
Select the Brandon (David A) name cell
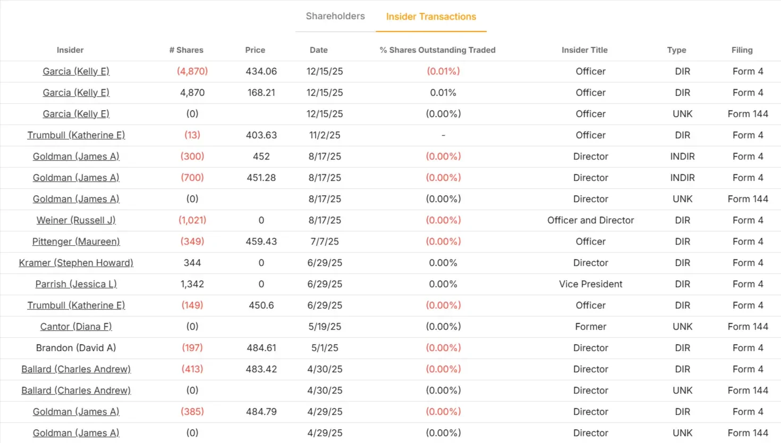coord(76,348)
